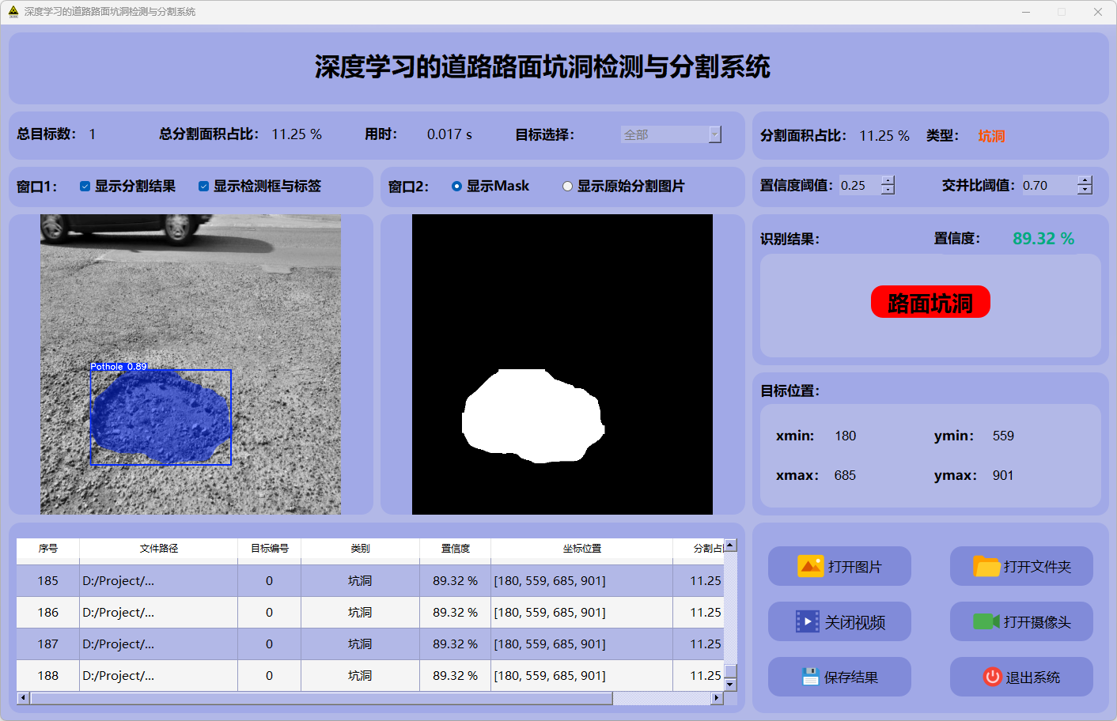Click the film icon on 关闭视频 button
This screenshot has height=721, width=1117.
tap(807, 621)
